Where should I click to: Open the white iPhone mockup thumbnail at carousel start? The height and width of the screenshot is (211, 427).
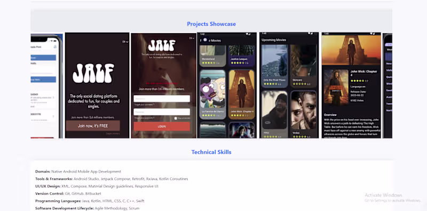click(x=47, y=86)
